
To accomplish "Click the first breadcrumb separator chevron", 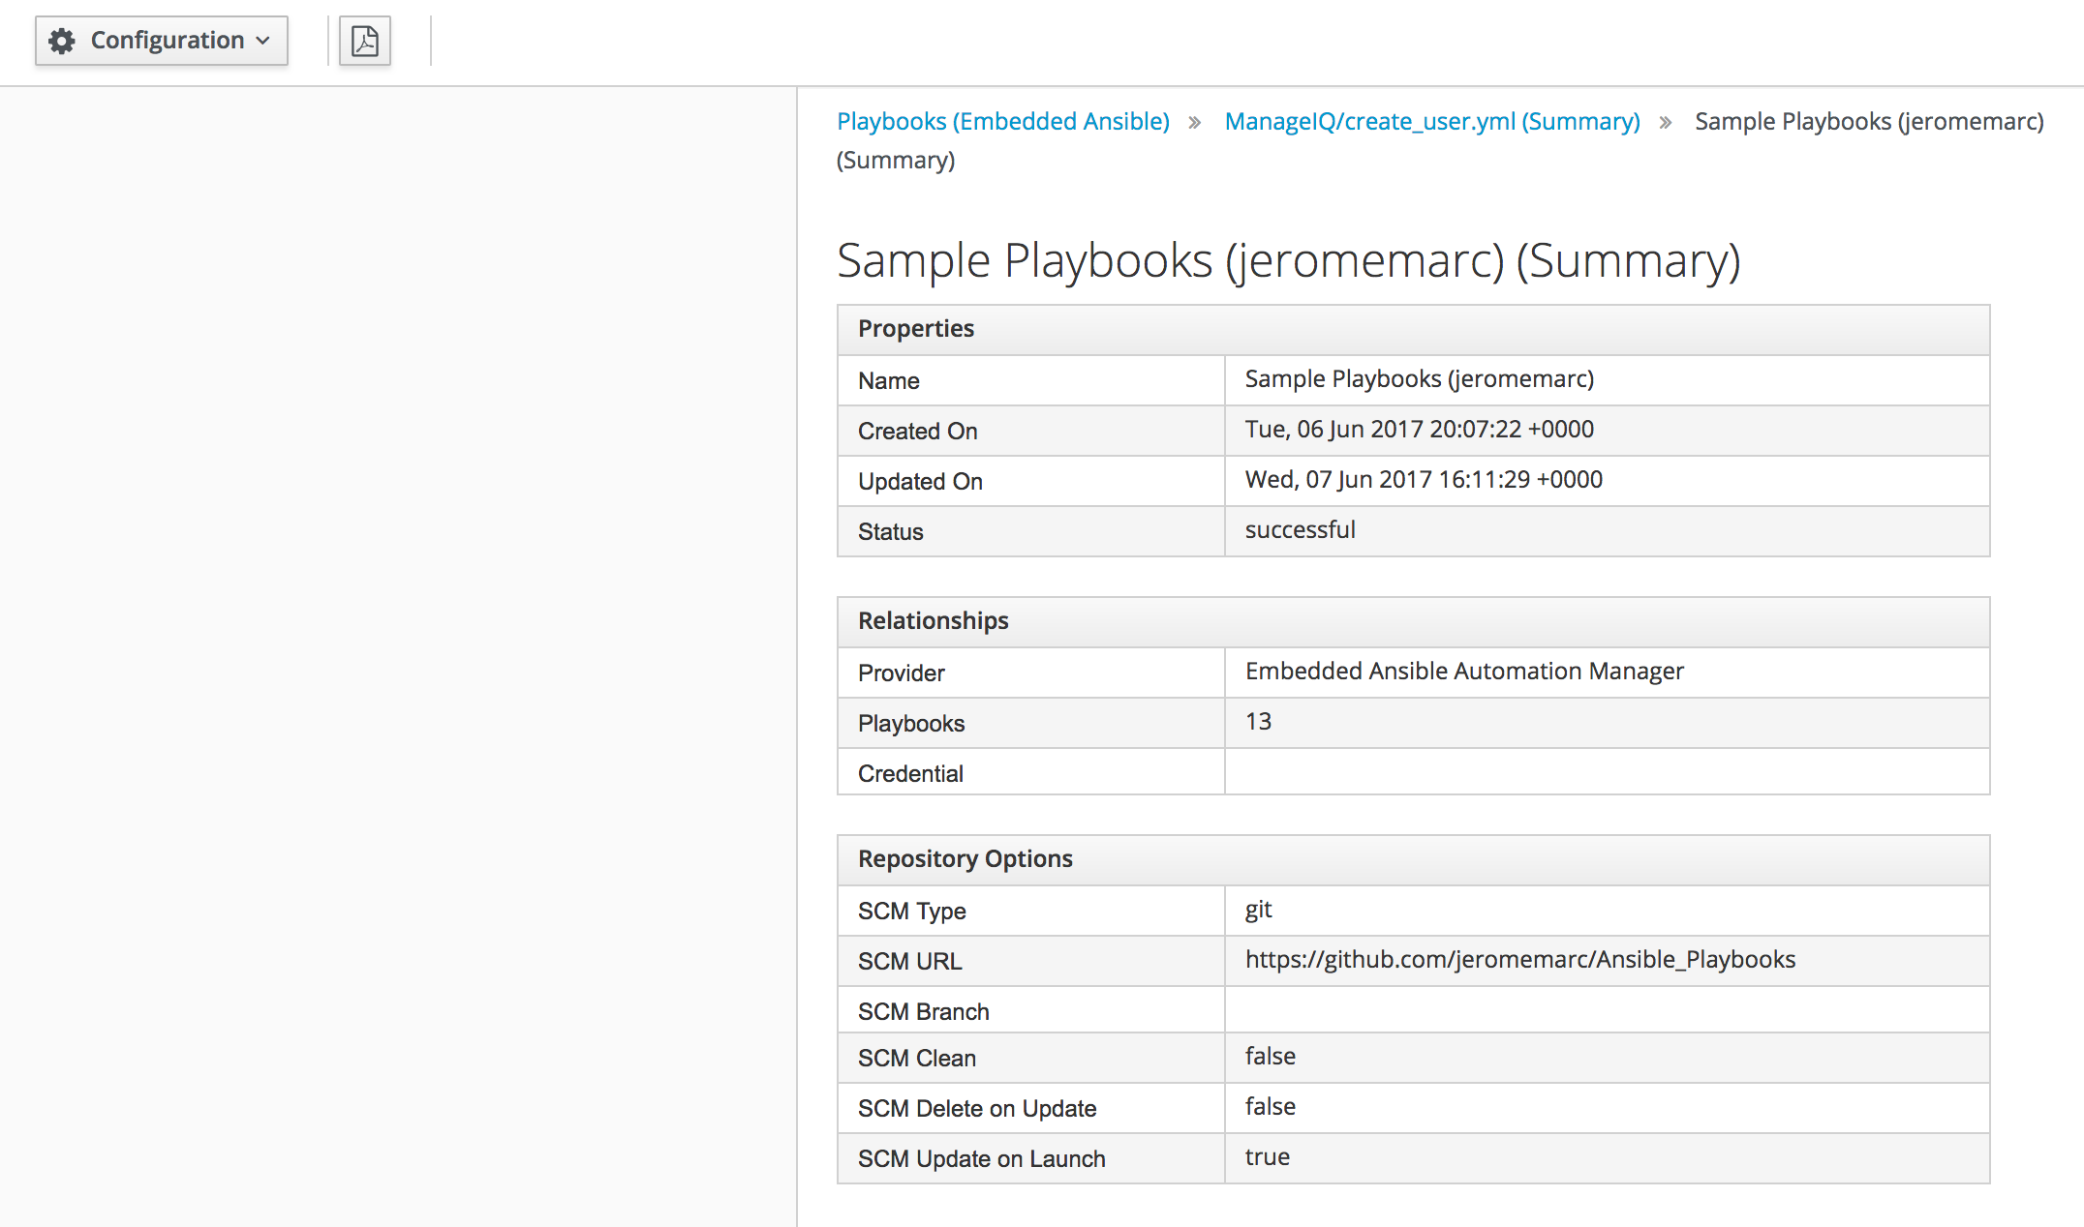I will pos(1195,123).
